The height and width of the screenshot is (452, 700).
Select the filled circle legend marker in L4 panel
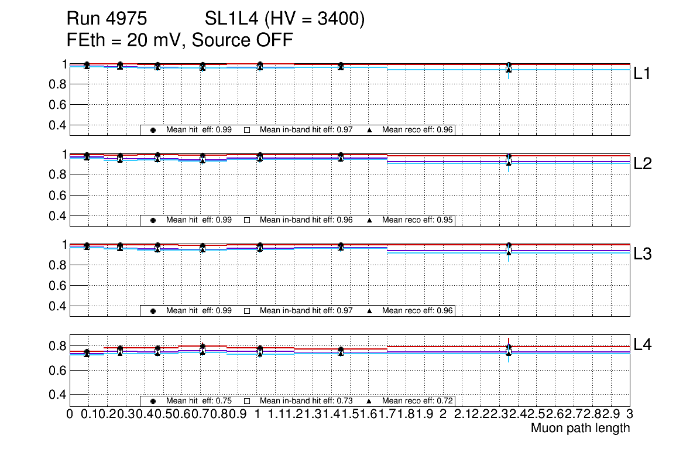(153, 401)
